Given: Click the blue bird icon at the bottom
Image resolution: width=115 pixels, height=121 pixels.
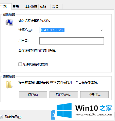Looking at the screenshot, I should [53, 115].
